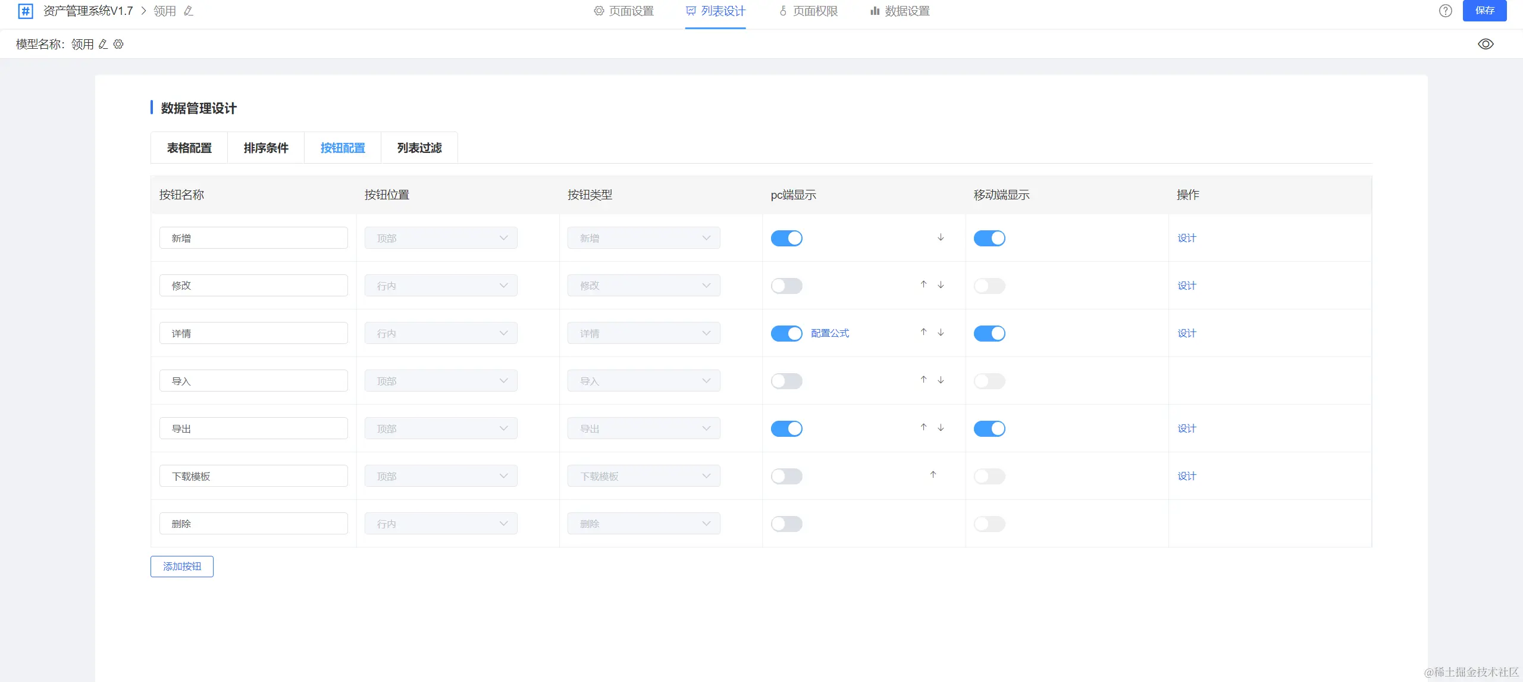Move 下载模板 row up with arrow
The image size is (1523, 682).
[933, 475]
